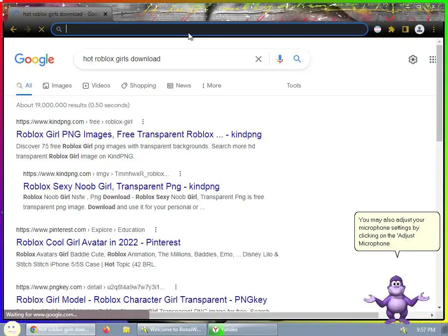The height and width of the screenshot is (336, 448).
Task: Submit search with magnifier icon
Action: tap(297, 59)
